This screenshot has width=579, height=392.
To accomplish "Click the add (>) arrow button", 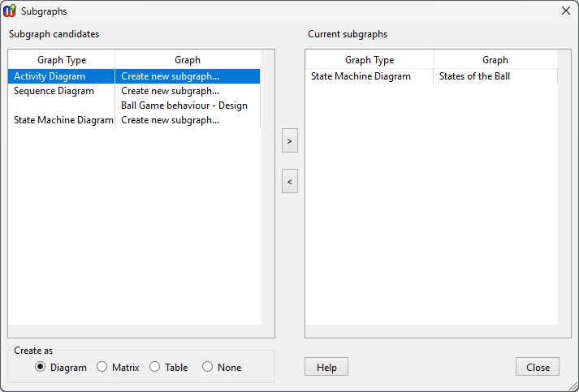I will tap(289, 140).
